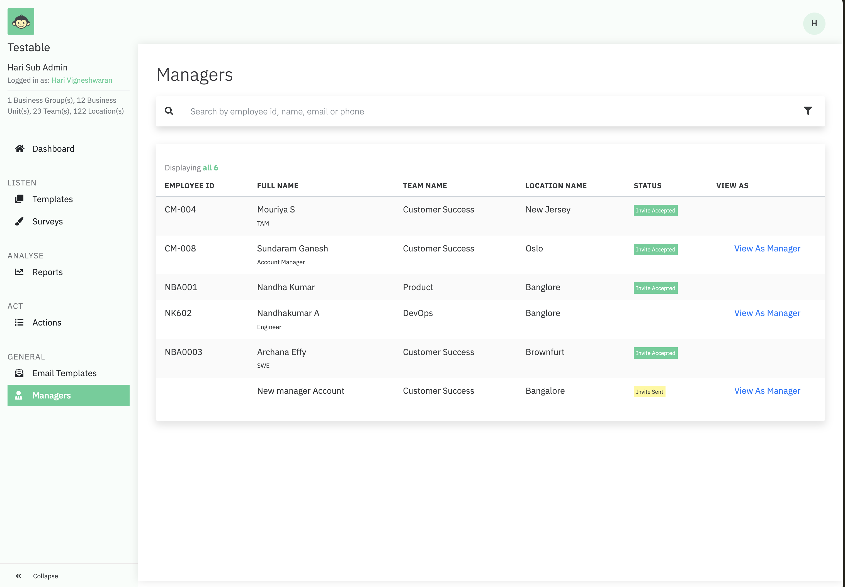Click the Managers page heading
Viewport: 845px width, 587px height.
(194, 75)
